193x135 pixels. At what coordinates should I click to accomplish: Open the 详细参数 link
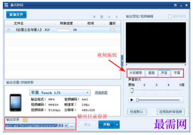pyautogui.click(x=101, y=93)
